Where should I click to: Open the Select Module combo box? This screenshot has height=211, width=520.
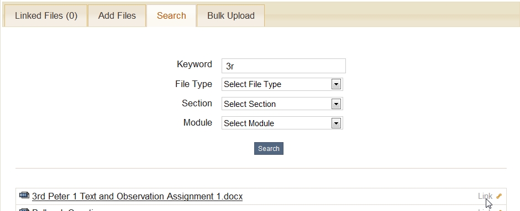282,123
